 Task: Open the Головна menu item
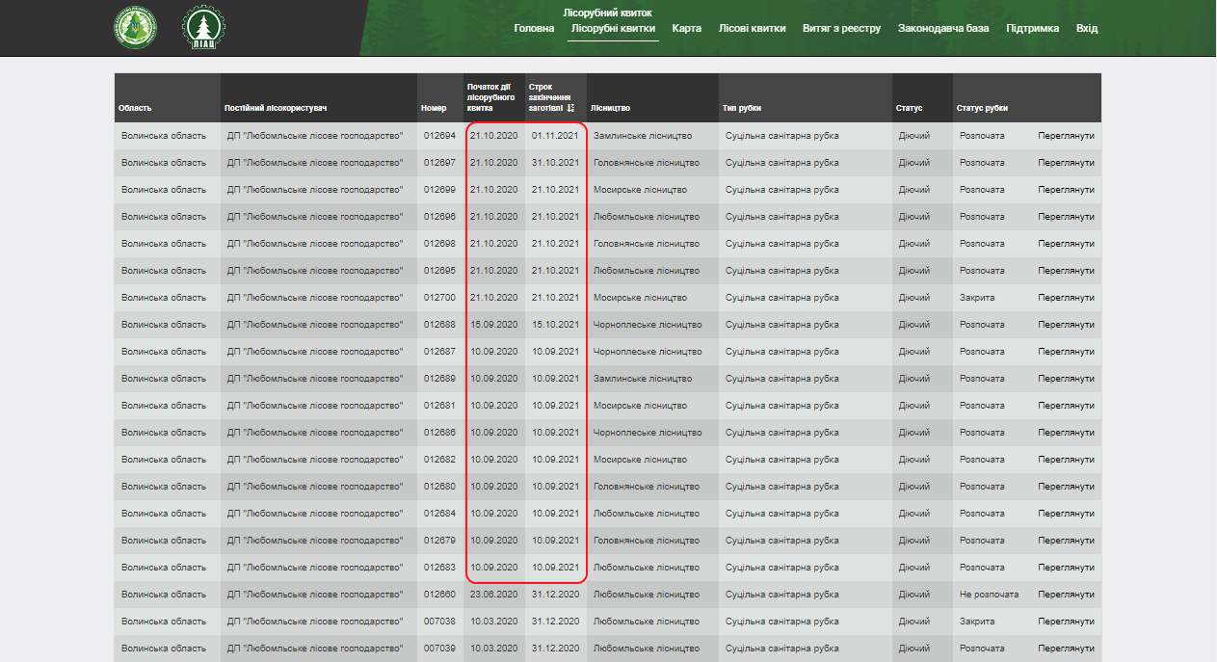coord(534,28)
